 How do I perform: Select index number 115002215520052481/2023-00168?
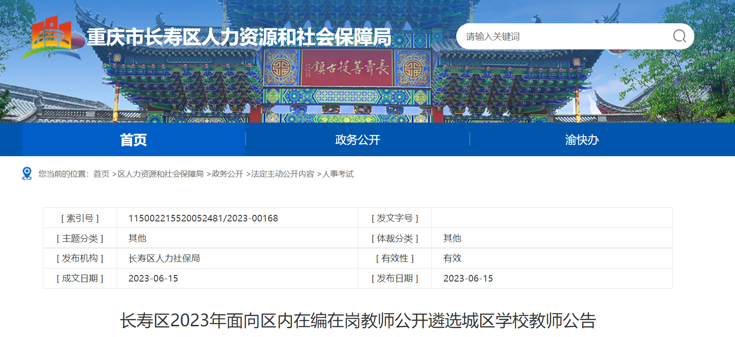pos(203,218)
